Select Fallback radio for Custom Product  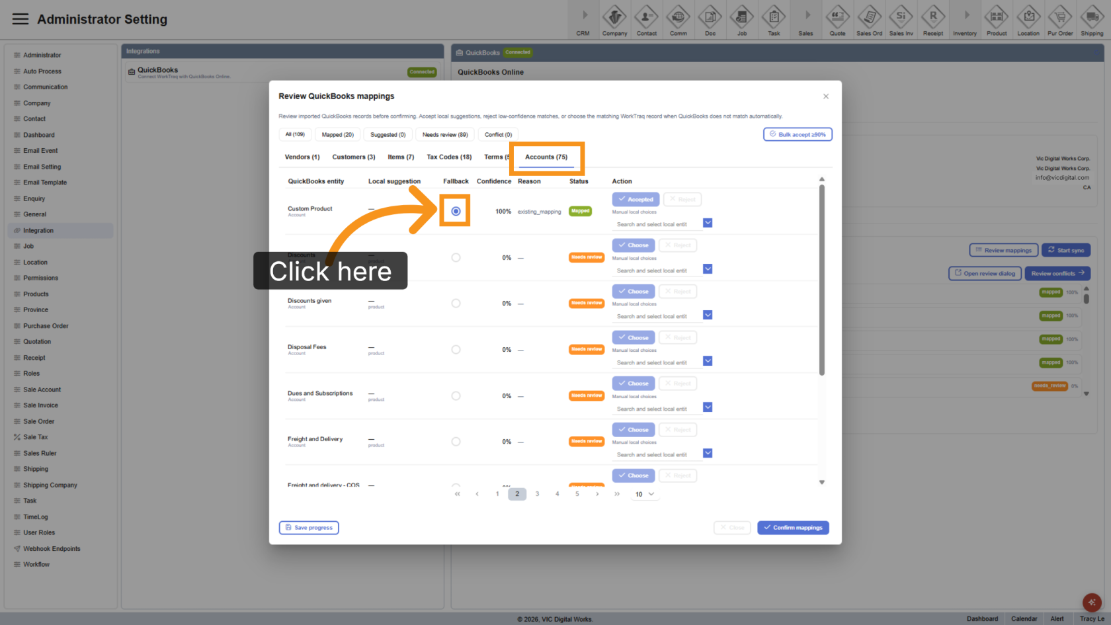(456, 211)
